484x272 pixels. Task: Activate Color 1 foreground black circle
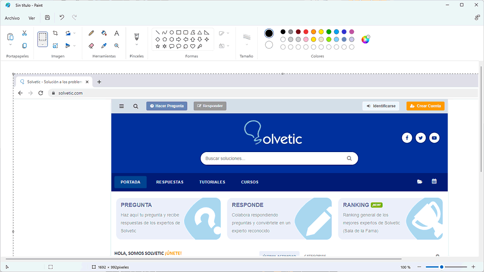pos(269,33)
